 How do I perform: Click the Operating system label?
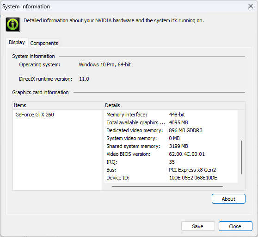pyautogui.click(x=40, y=64)
